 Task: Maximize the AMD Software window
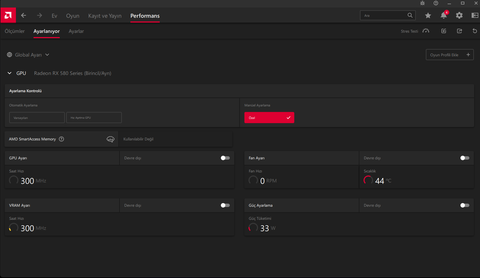tap(463, 3)
